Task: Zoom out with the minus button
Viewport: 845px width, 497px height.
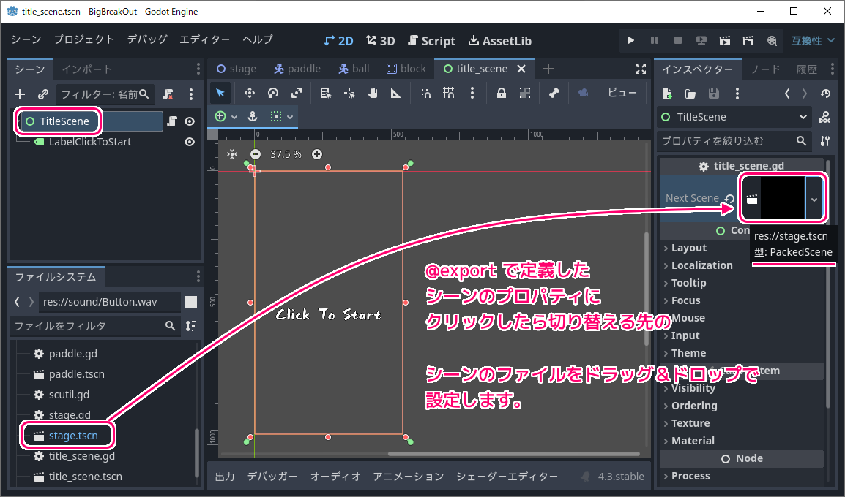Action: [x=256, y=154]
